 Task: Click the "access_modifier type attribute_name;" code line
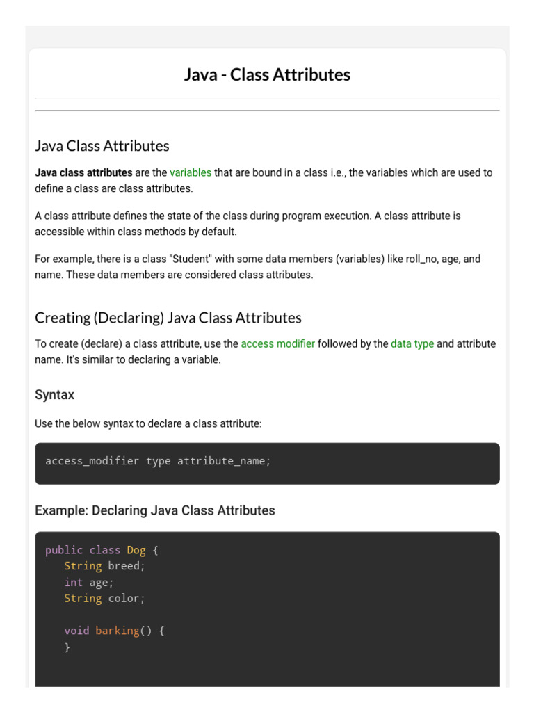point(158,461)
